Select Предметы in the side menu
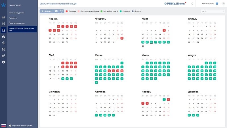 click(x=13, y=18)
